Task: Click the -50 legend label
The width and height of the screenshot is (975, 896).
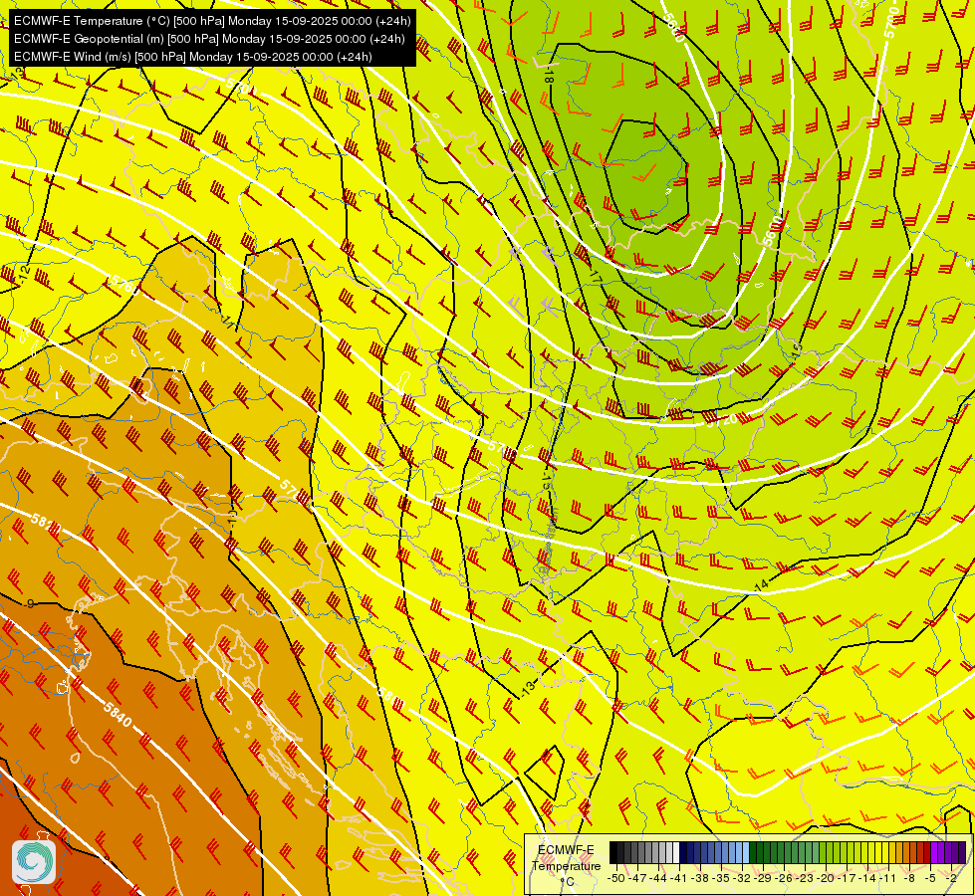Action: click(x=615, y=878)
